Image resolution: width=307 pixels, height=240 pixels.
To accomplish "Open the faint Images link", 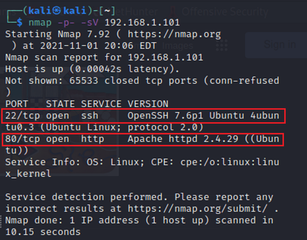I will point(177,46).
